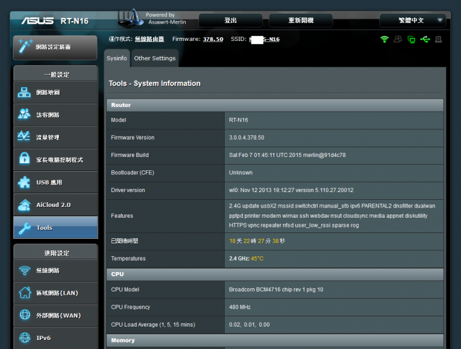This screenshot has width=461, height=349.
Task: Click the SSID link ending in -N16
Action: coord(264,39)
